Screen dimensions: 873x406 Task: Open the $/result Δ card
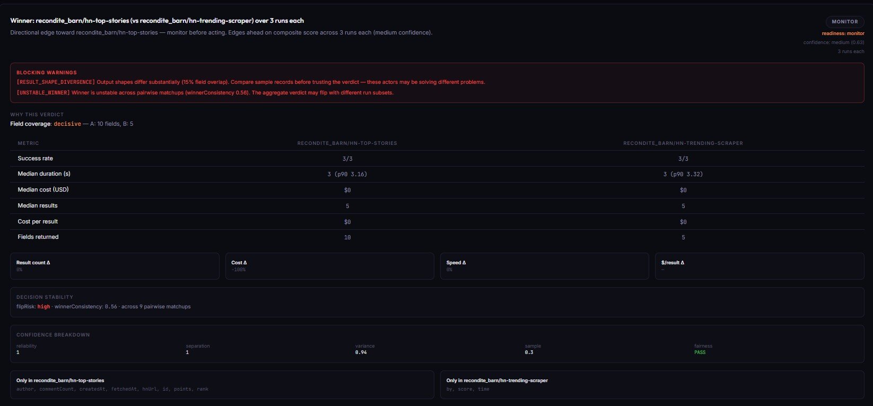pos(759,266)
